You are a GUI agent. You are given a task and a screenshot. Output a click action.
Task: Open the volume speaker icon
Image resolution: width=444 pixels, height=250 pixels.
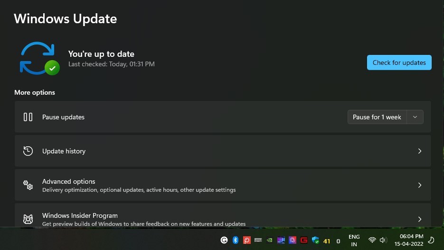[x=383, y=240]
